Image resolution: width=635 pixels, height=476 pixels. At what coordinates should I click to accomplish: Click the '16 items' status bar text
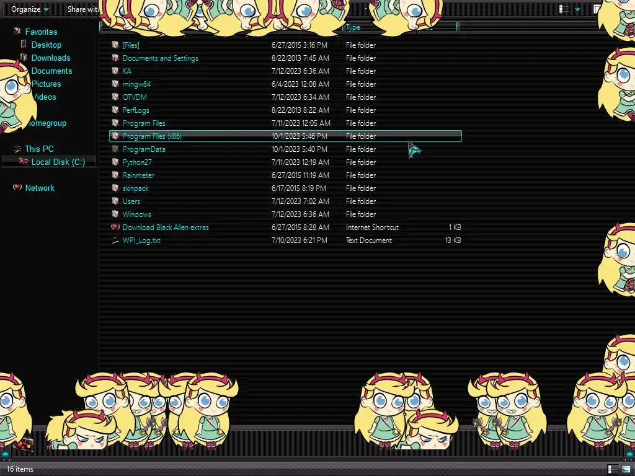point(20,469)
